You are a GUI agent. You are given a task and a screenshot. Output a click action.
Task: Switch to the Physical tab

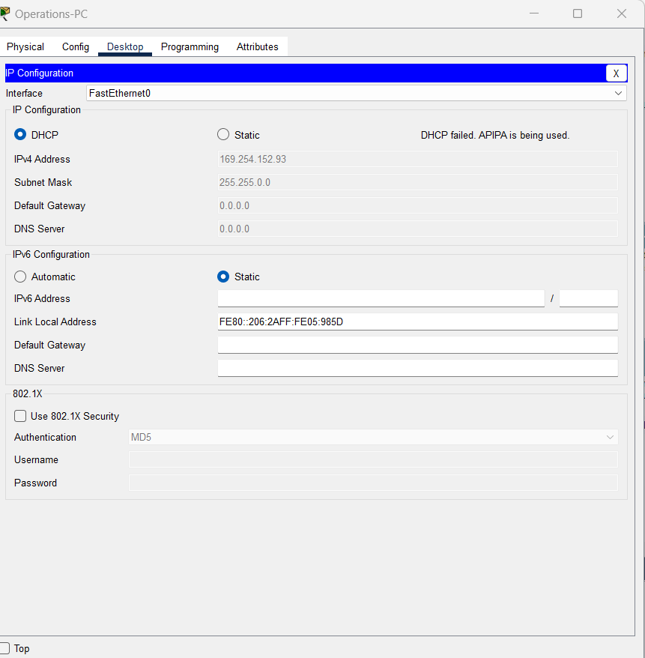(25, 46)
